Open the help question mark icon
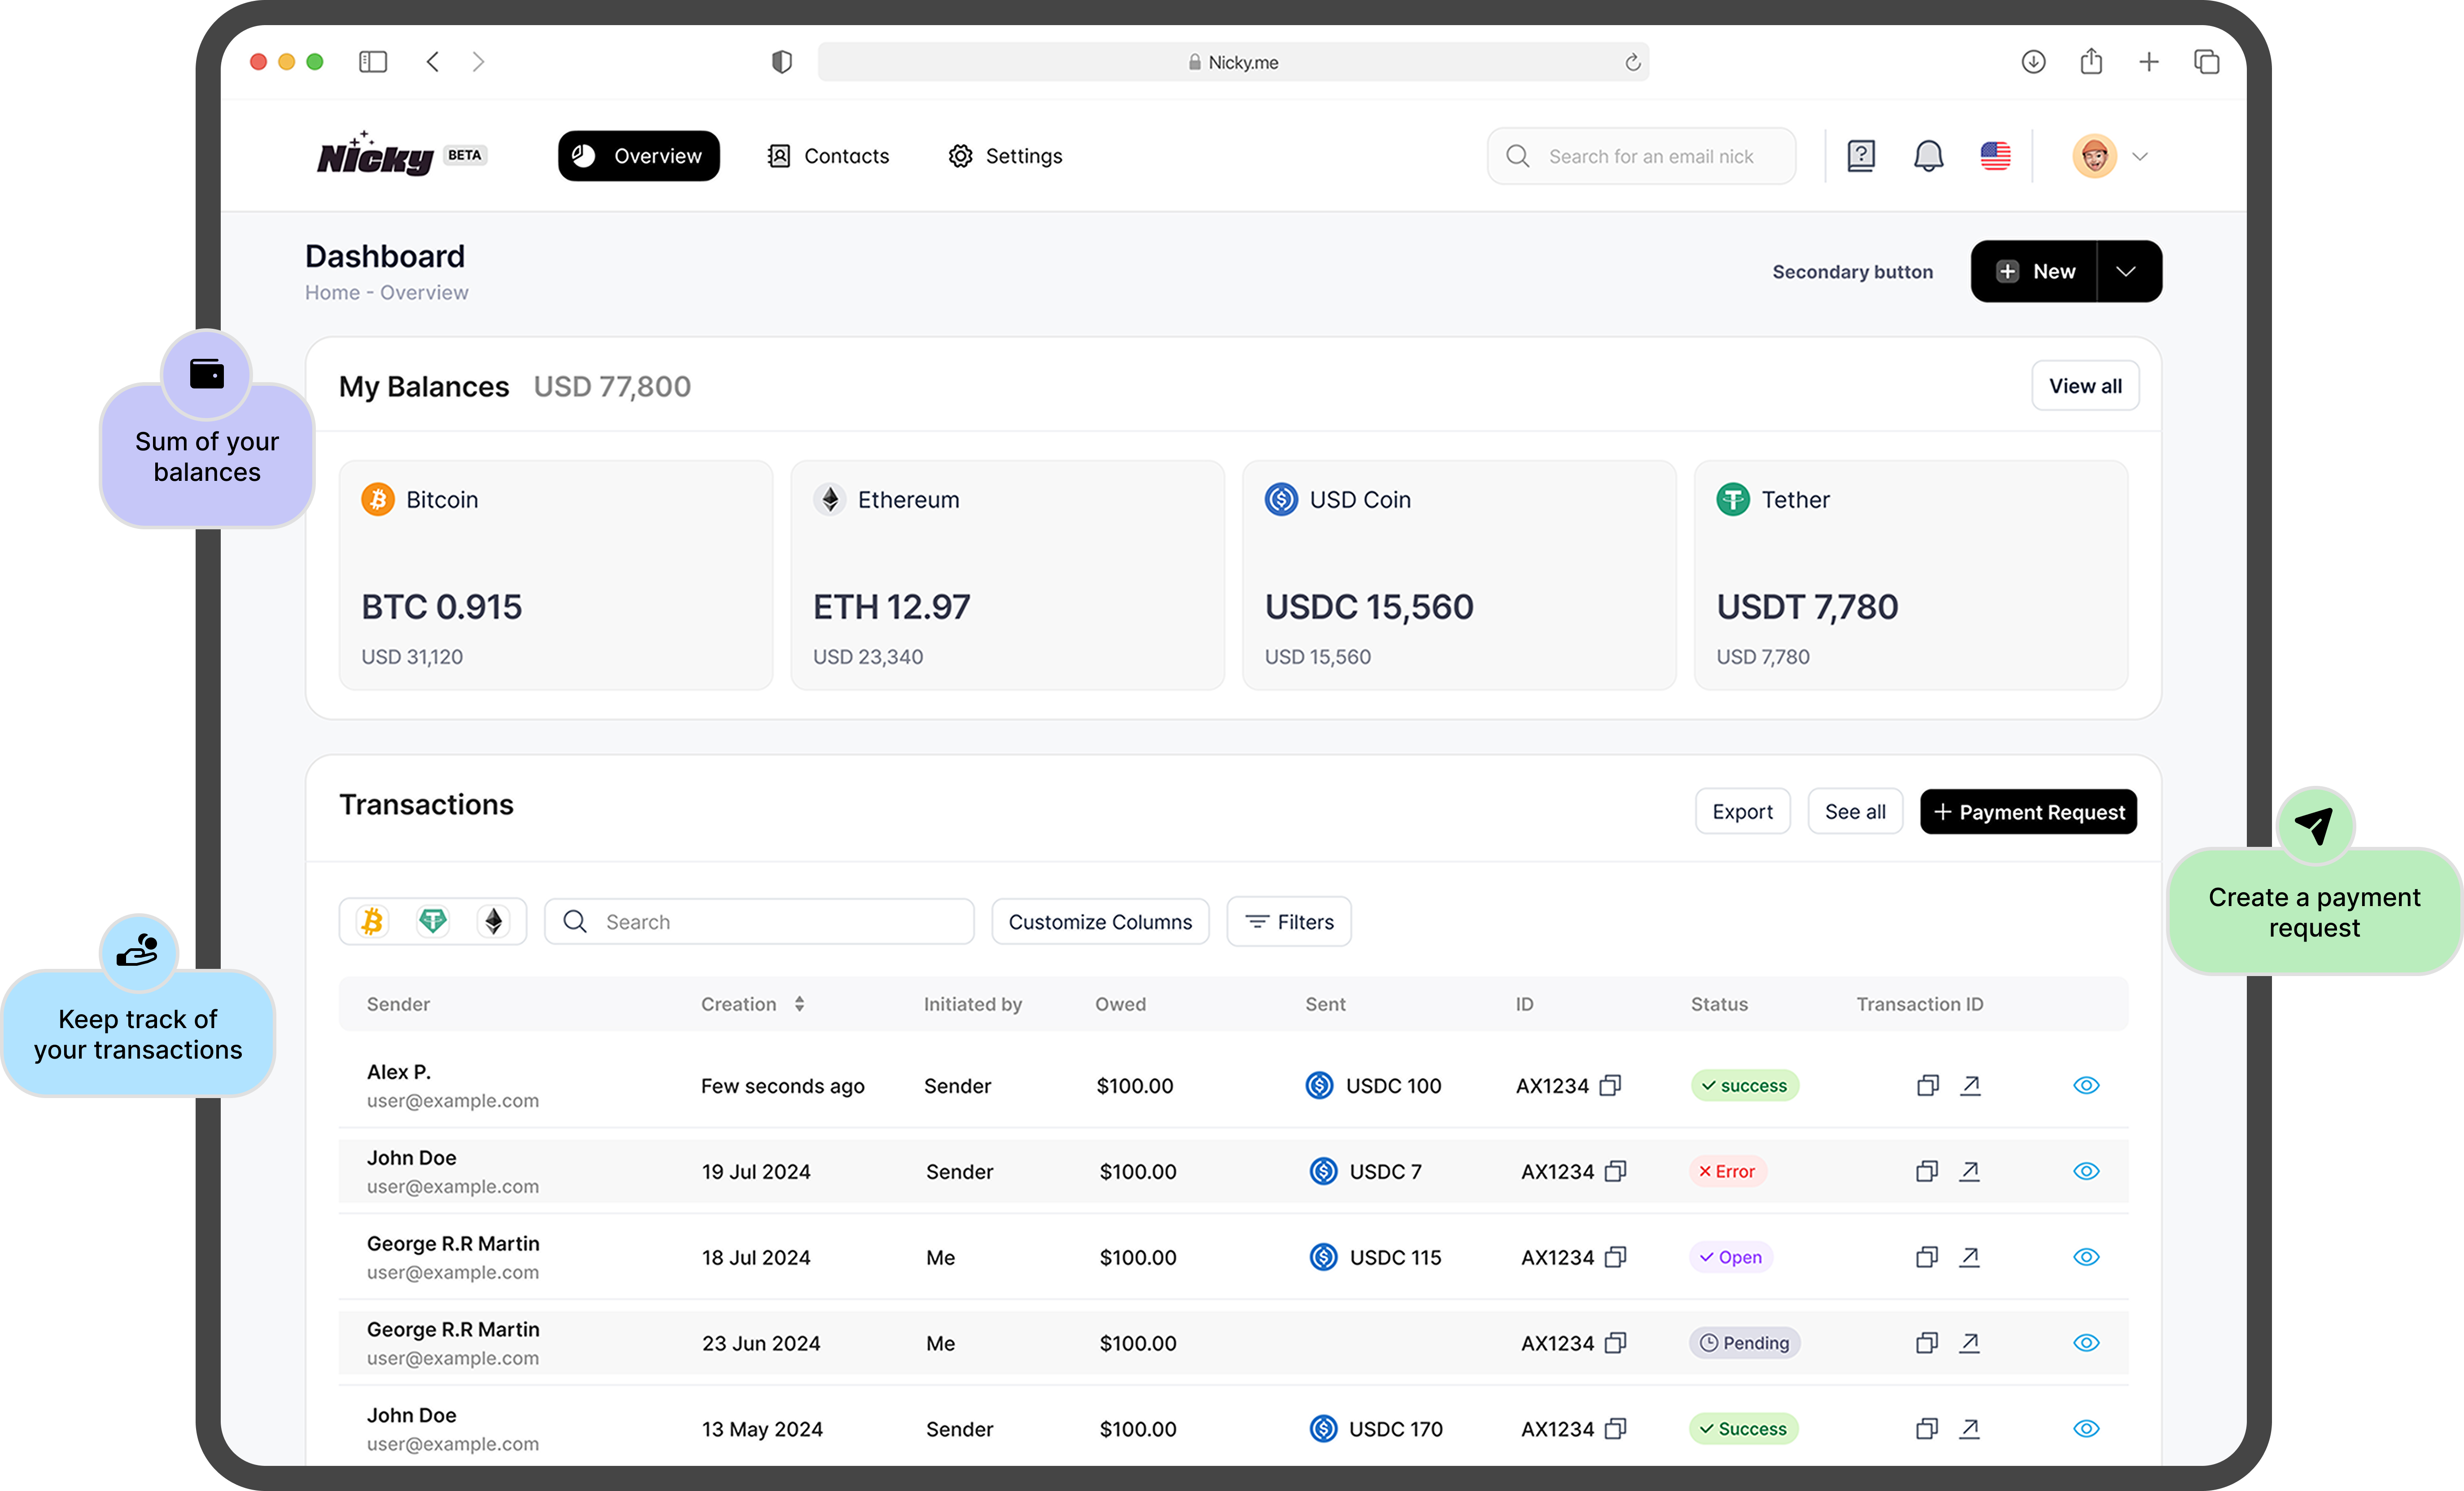This screenshot has height=1491, width=2464. (1860, 156)
